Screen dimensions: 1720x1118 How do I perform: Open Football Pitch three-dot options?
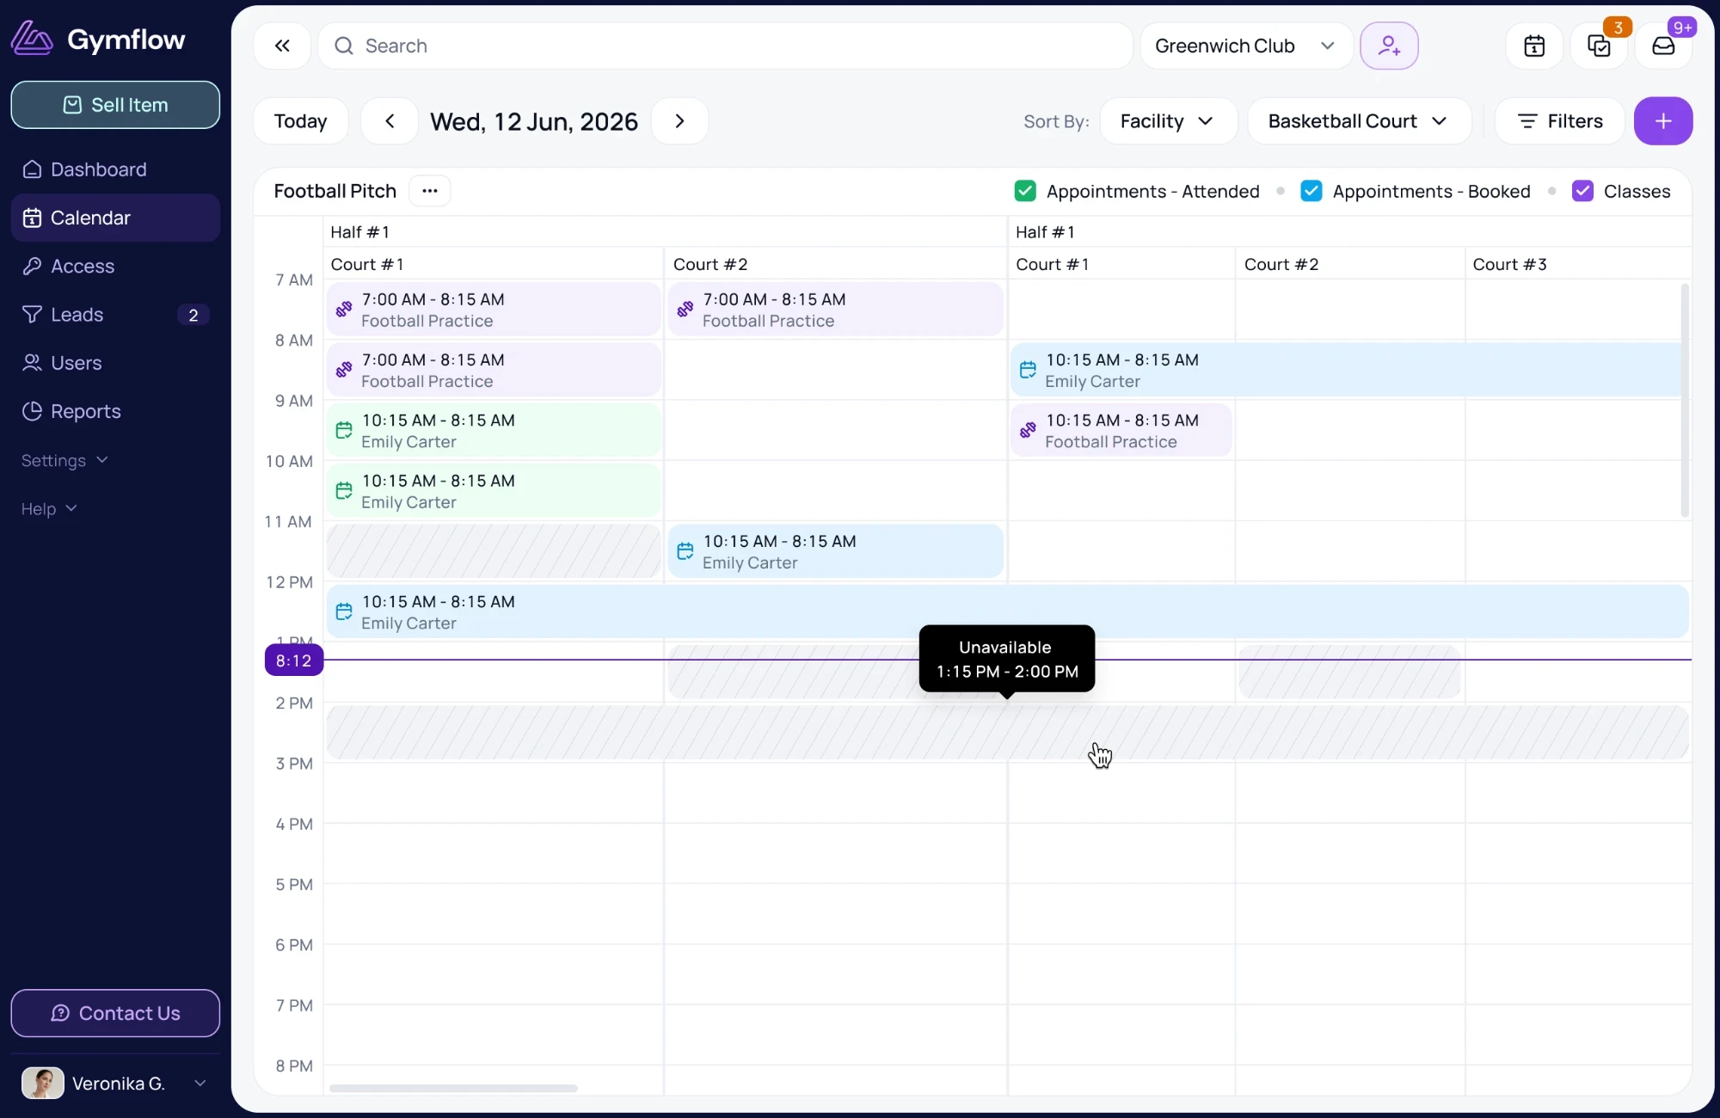(430, 191)
